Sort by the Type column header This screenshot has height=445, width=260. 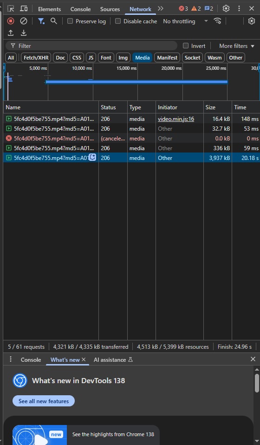(x=141, y=107)
